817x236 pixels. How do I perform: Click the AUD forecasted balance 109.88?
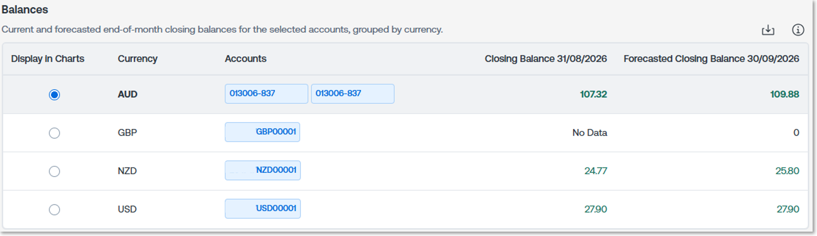[784, 94]
